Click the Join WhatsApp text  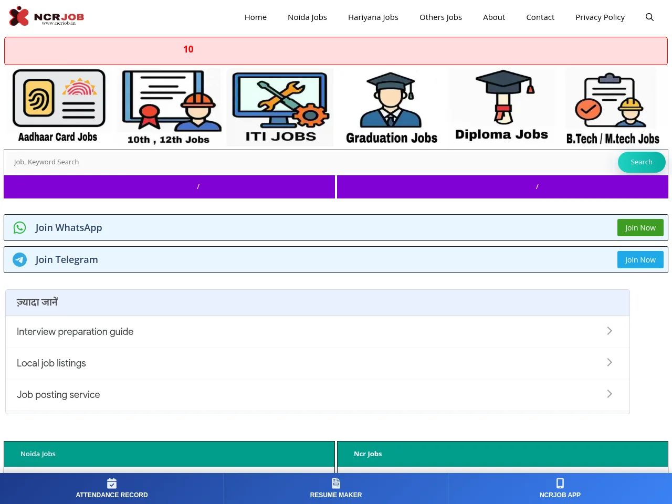pos(69,228)
